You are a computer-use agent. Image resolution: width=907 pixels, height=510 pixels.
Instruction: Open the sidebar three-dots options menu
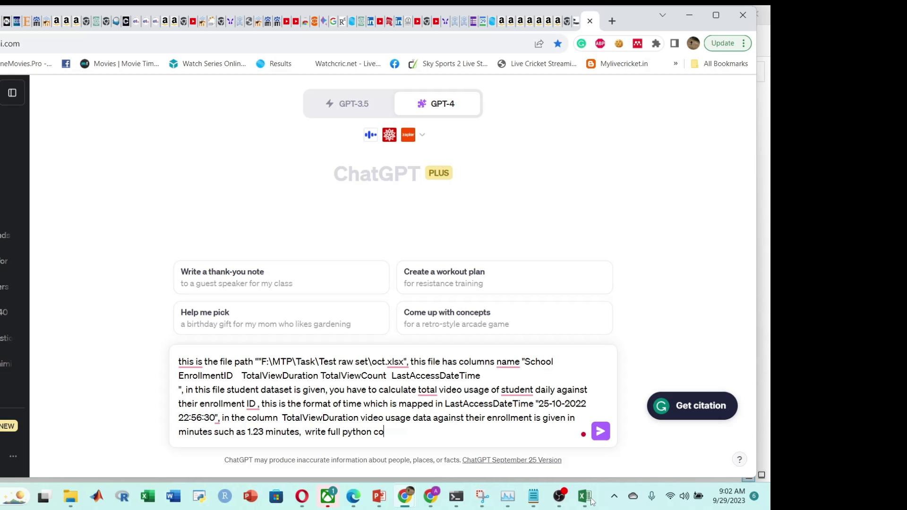coord(13,456)
